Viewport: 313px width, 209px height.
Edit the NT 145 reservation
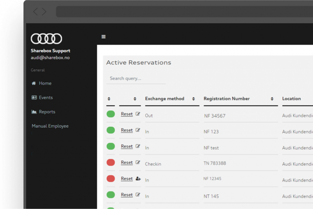tap(138, 195)
